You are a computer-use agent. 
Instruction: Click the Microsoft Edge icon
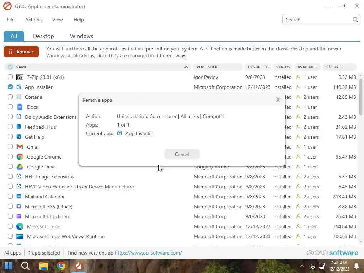(x=20, y=226)
